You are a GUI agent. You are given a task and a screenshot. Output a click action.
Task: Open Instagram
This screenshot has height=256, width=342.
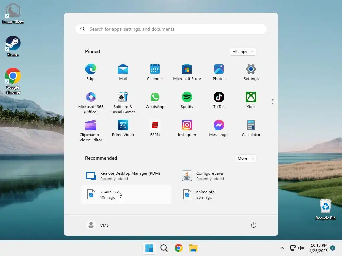pos(187,128)
